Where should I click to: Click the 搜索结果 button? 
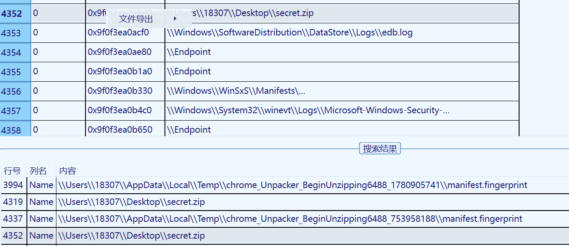pos(380,149)
